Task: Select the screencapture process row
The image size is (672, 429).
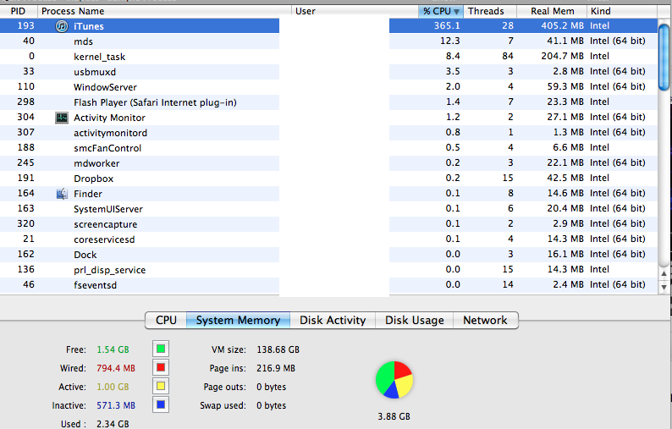Action: pyautogui.click(x=328, y=224)
